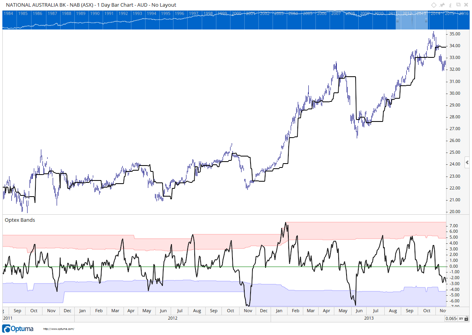Pin the chart window with the pin icon

tap(442, 5)
